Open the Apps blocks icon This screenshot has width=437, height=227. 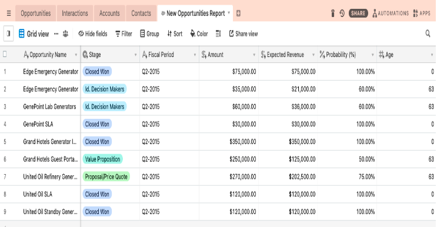click(x=416, y=13)
